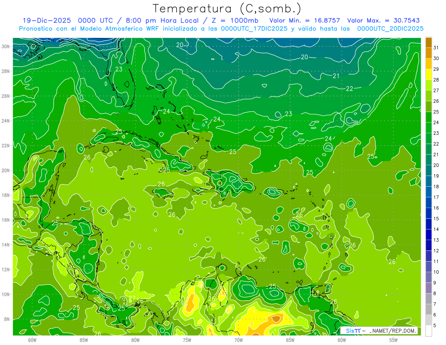Image resolution: width=446 pixels, height=345 pixels.
Task: Pick color scale segment between 26 and 27
Action: [429, 96]
